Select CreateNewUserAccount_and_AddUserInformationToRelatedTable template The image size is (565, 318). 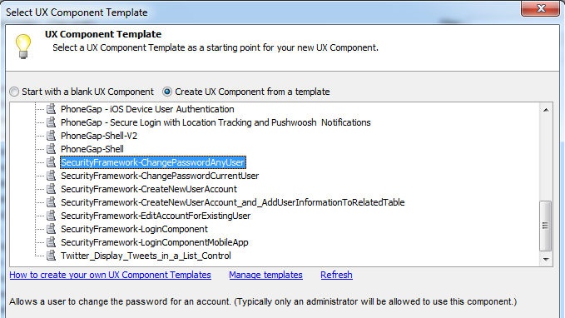(232, 202)
